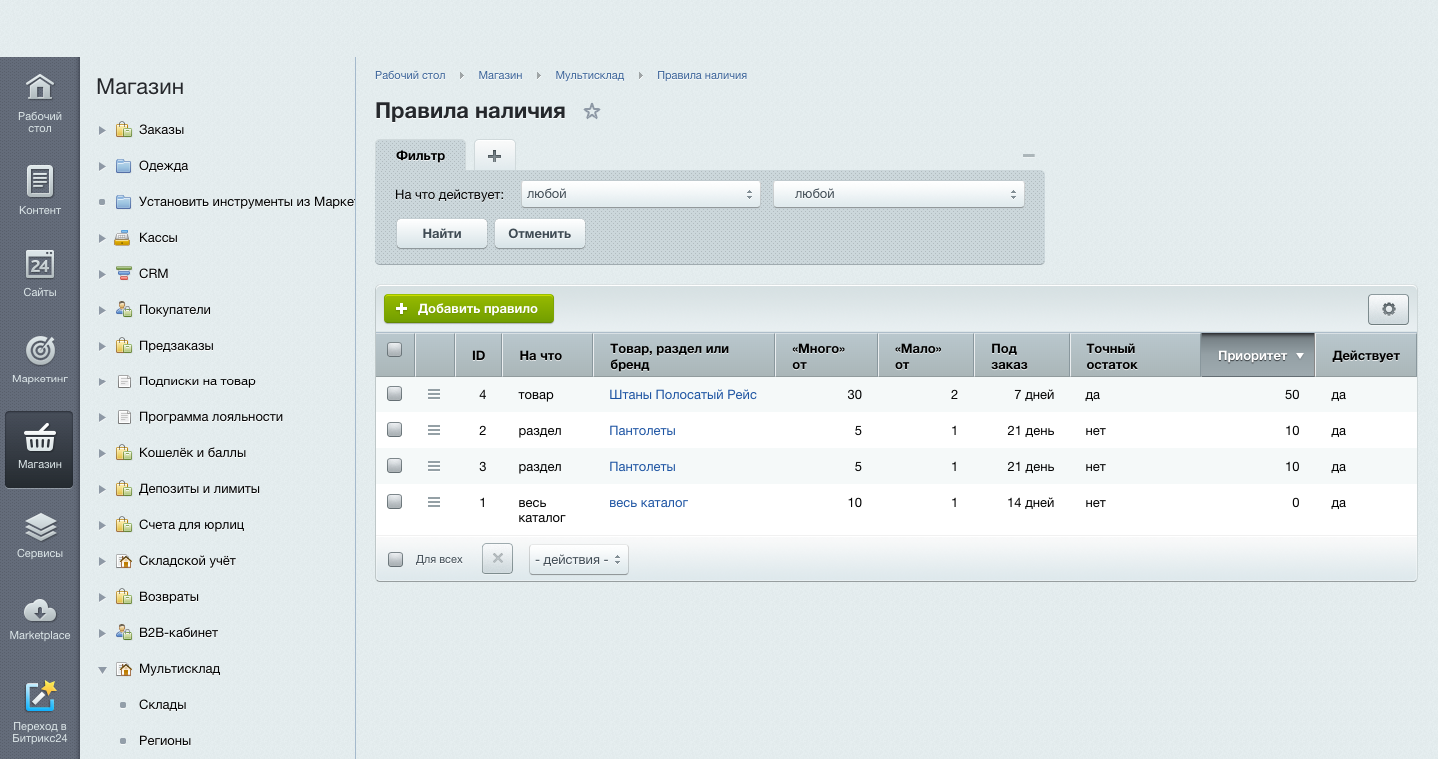Add page to favorites star
Screen dimensions: 1438x759
(592, 111)
